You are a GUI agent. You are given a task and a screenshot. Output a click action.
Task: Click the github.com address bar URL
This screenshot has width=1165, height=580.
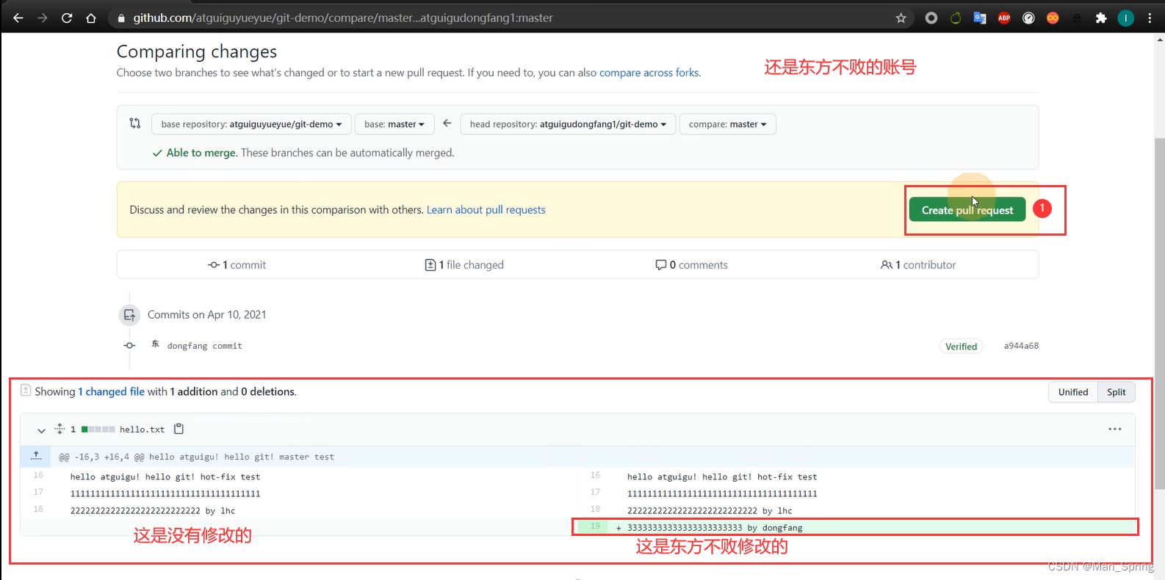point(343,18)
